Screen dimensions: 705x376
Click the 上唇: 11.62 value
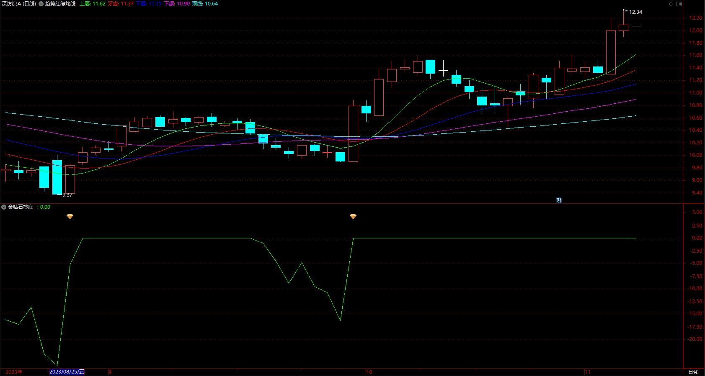click(93, 4)
